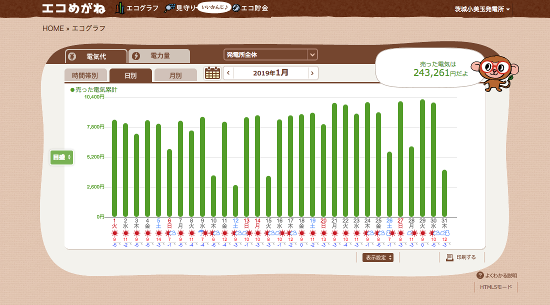Click the weather icon under day 12
The width and height of the screenshot is (550, 305).
237,233
